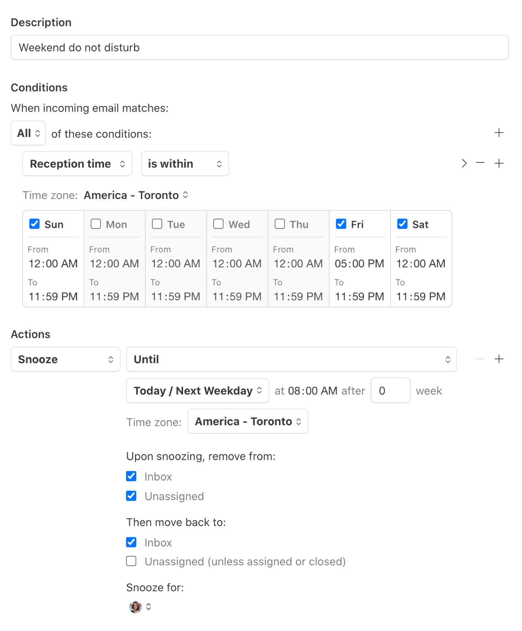The height and width of the screenshot is (631, 522).
Task: Remove the Reception time condition with minus icon
Action: point(480,163)
